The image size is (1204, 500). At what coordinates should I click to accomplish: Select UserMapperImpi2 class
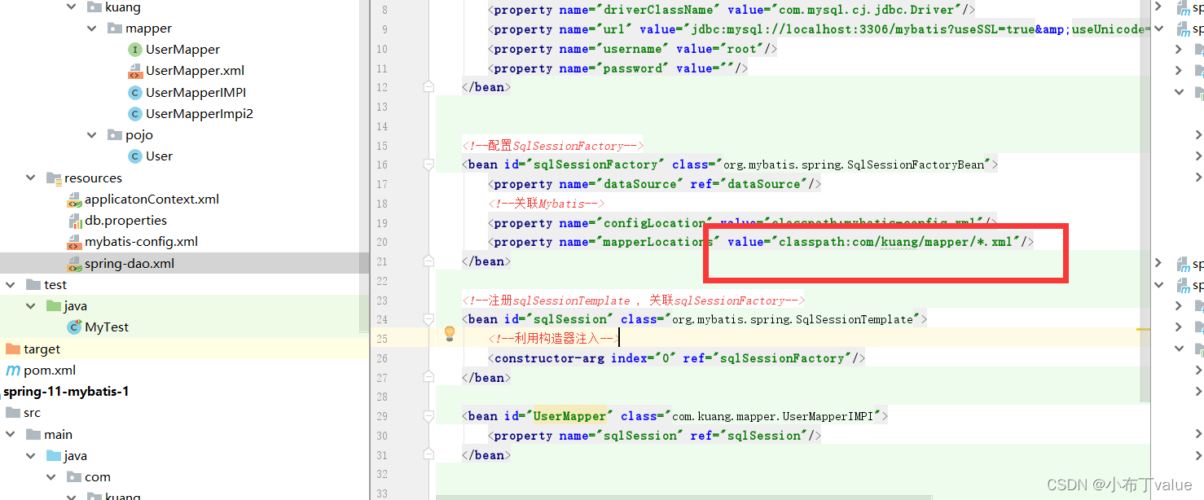200,114
